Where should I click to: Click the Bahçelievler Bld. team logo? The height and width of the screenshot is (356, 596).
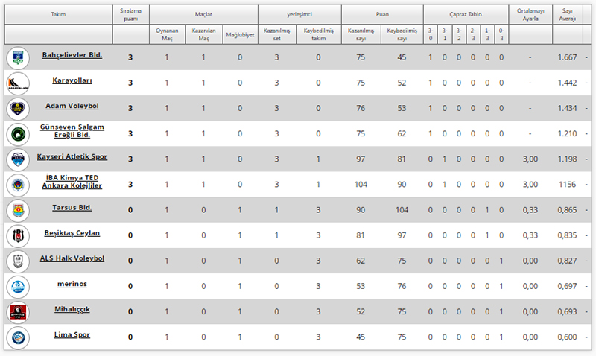tap(17, 58)
